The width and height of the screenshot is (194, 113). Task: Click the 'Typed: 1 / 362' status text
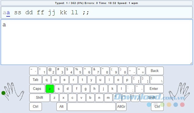(65, 3)
